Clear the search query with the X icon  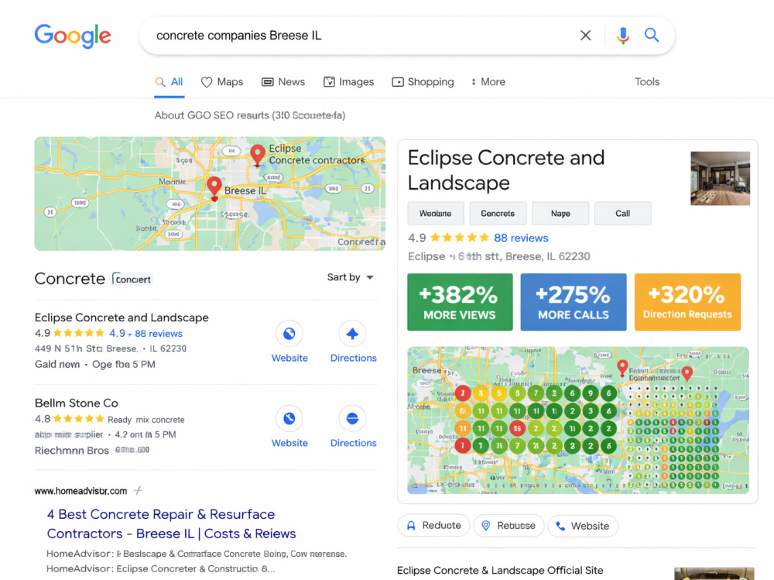click(x=585, y=36)
